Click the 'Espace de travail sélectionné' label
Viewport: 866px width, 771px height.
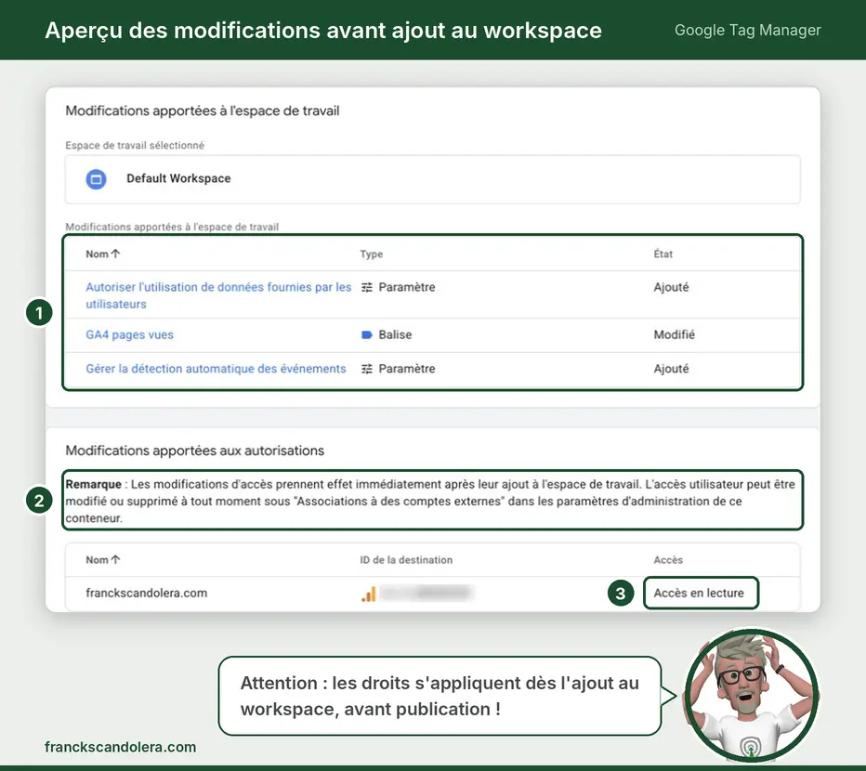[x=135, y=145]
